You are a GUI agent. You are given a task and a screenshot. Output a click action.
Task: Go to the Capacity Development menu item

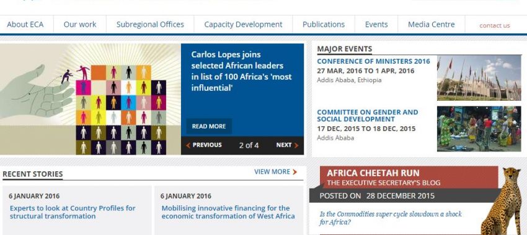point(243,25)
